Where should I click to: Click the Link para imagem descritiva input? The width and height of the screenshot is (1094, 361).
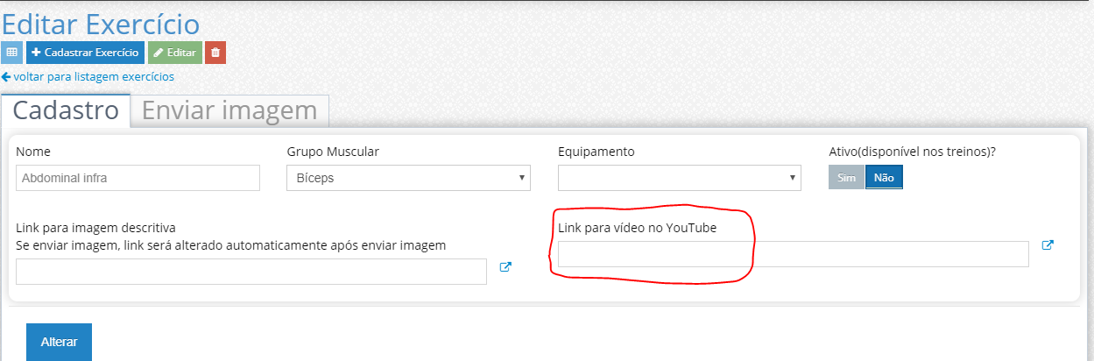tap(251, 272)
